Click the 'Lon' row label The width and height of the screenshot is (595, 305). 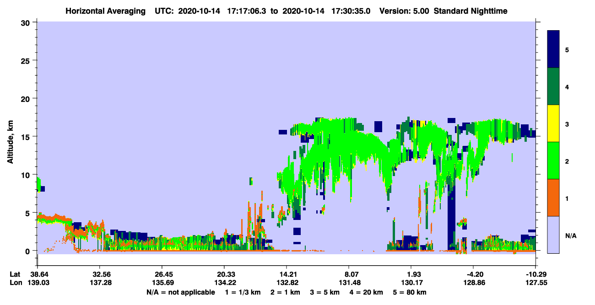pyautogui.click(x=15, y=283)
